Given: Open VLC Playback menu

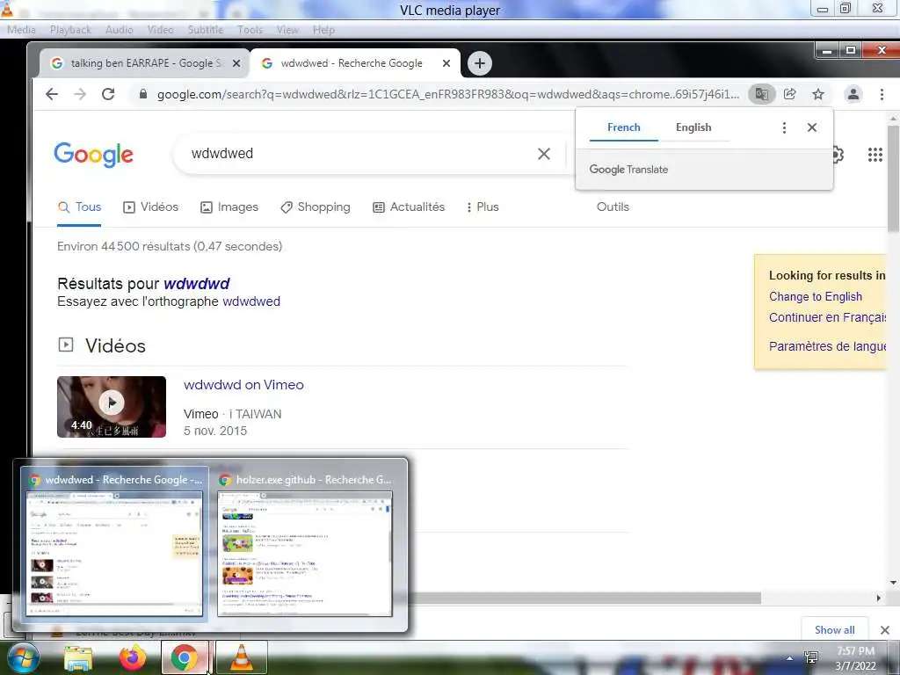Looking at the screenshot, I should (70, 30).
